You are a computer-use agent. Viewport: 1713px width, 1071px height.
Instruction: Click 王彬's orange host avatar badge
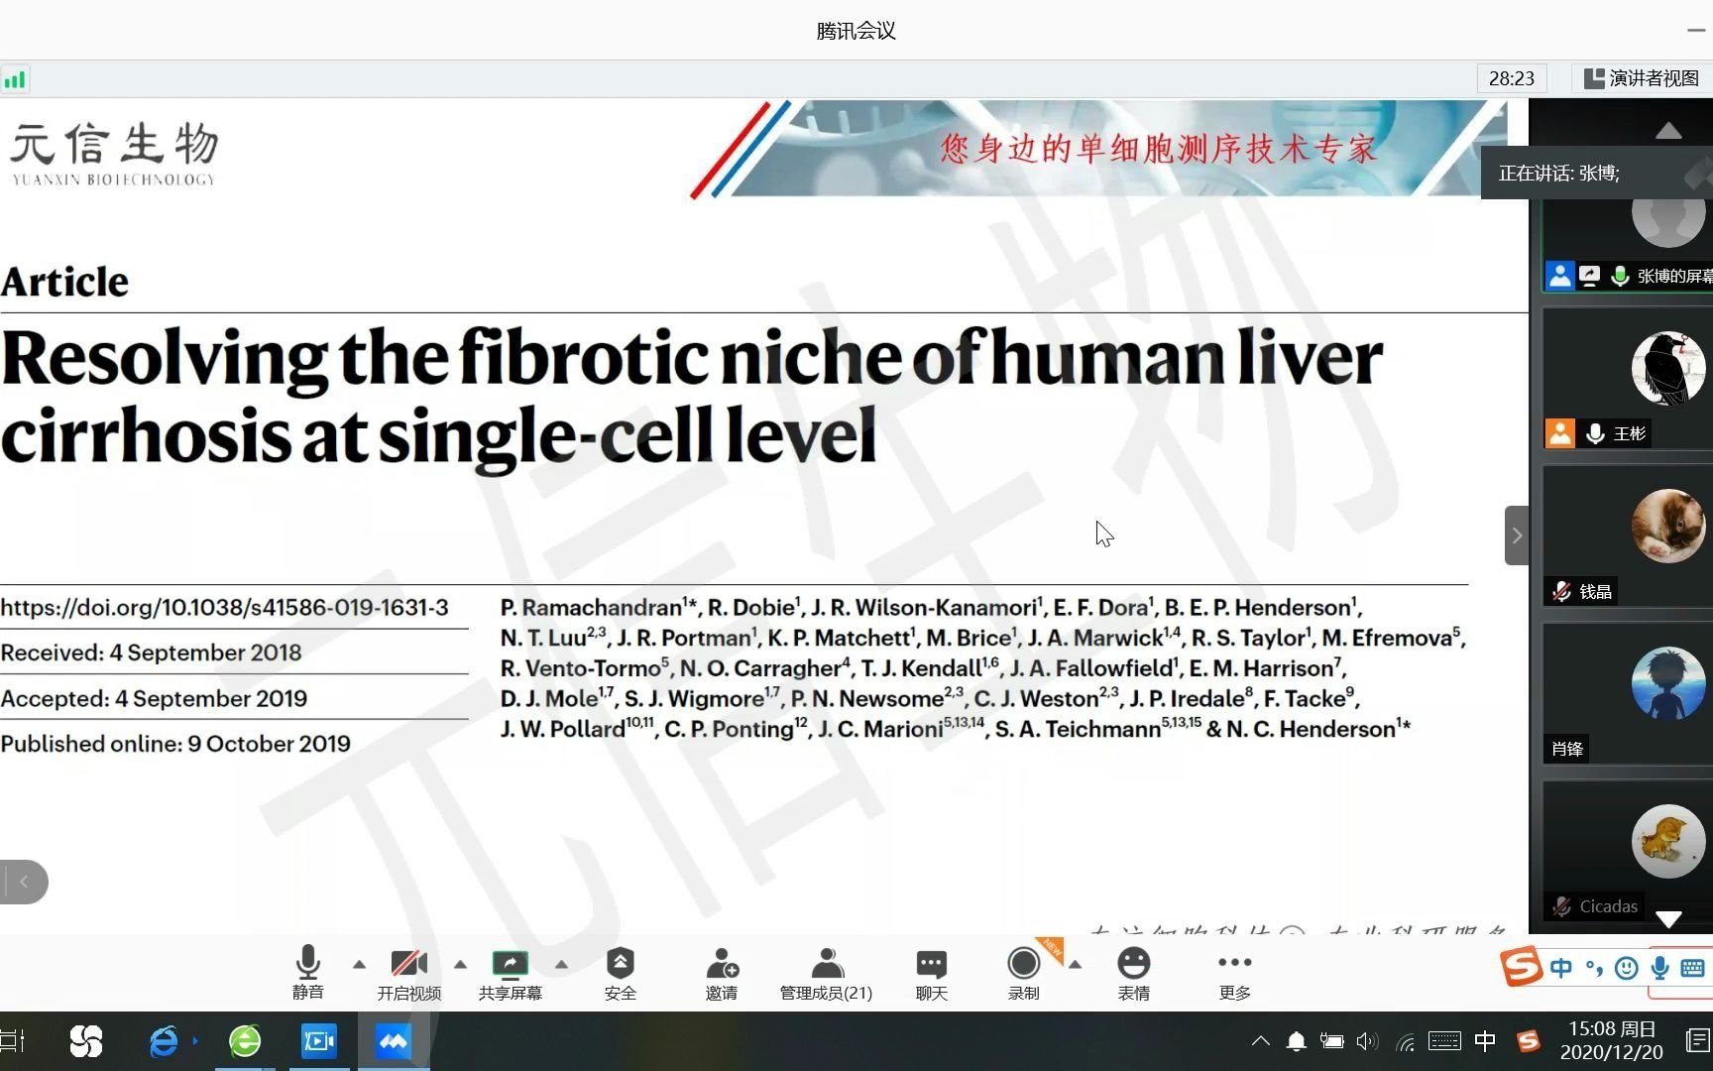tap(1560, 433)
